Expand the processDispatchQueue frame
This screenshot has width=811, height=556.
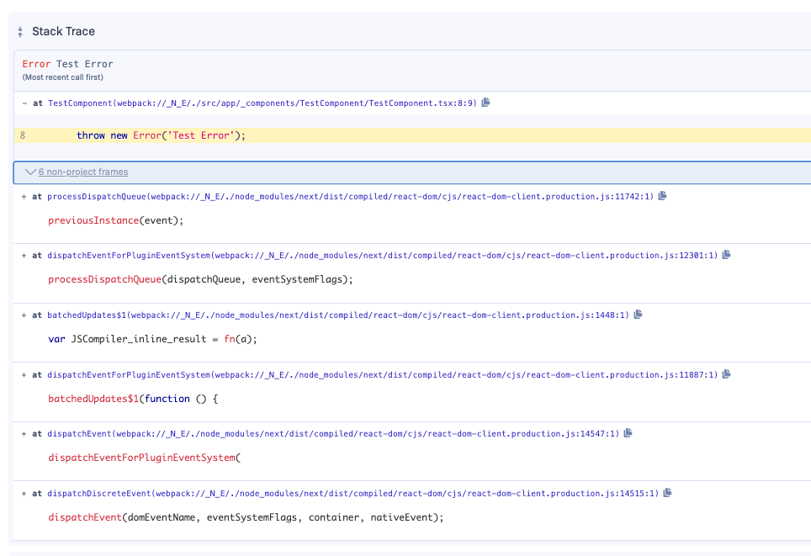24,197
